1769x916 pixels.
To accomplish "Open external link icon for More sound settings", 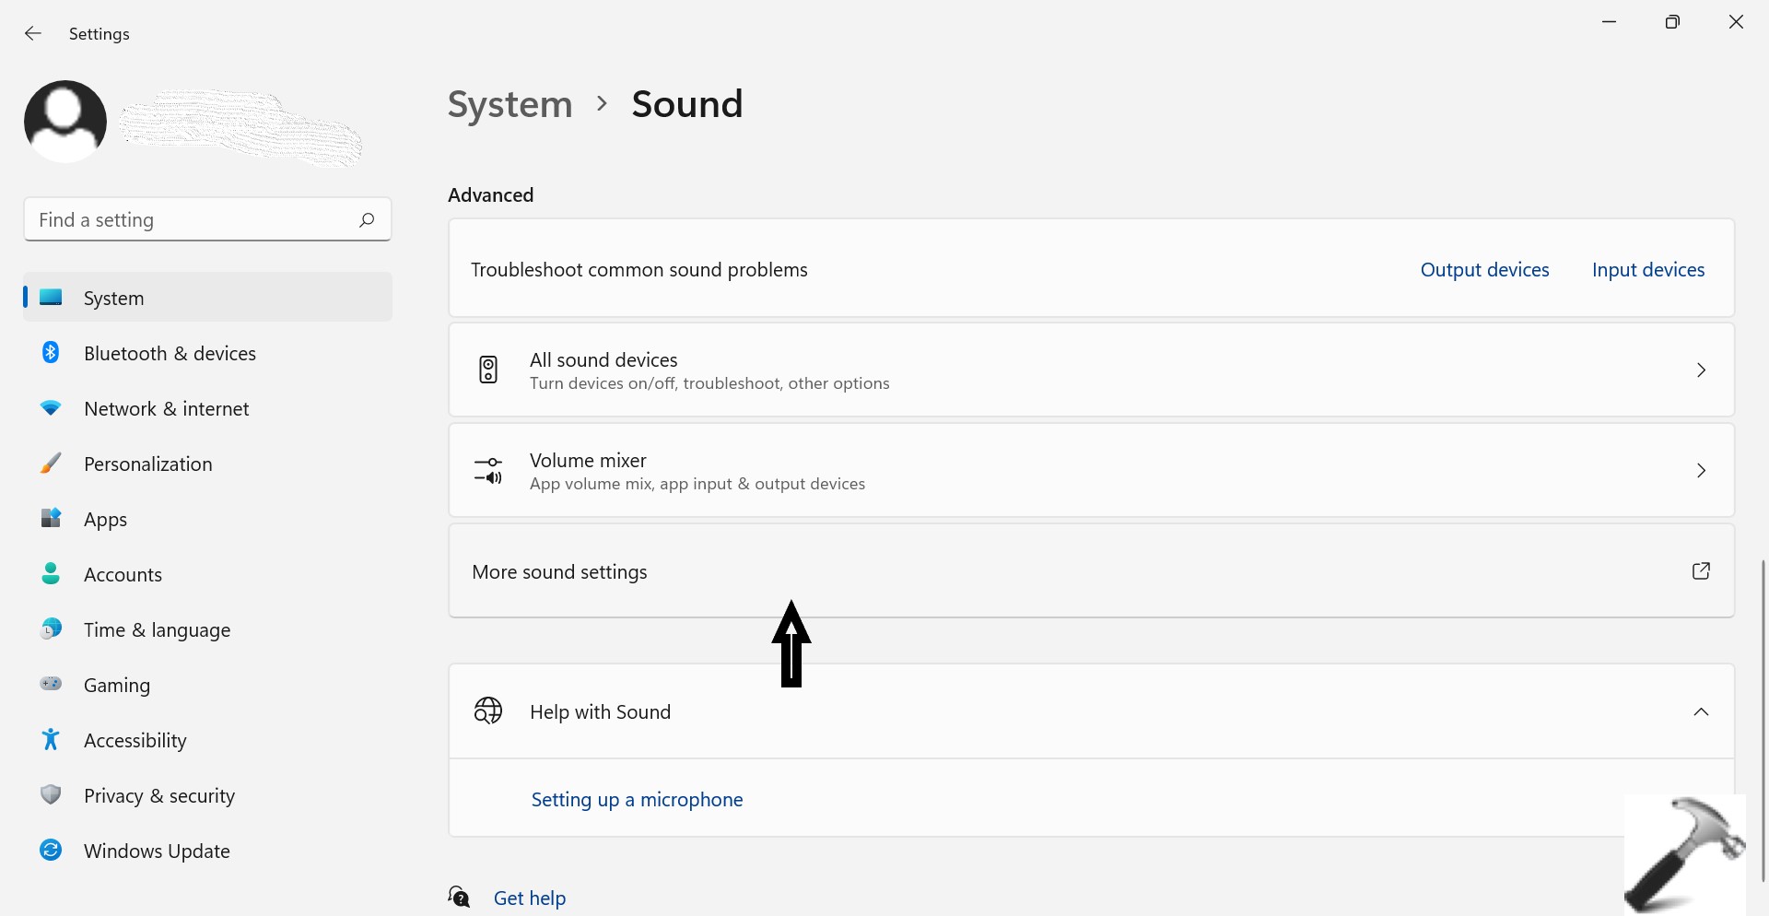I will [x=1701, y=571].
